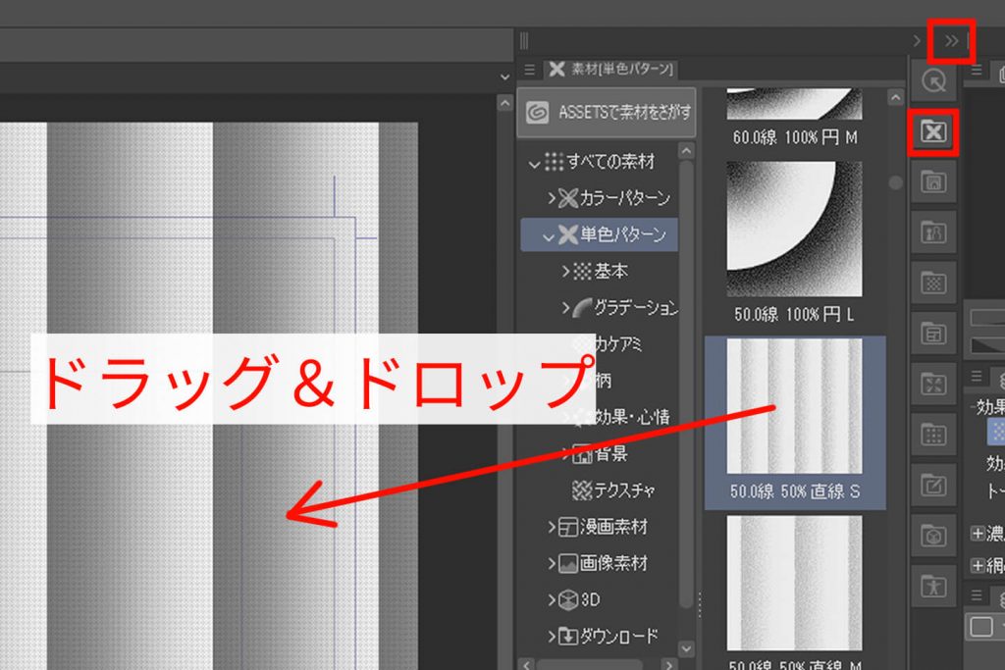Viewport: 1005px width, 670px height.
Task: Click material tree scroll-down arrow
Action: [686, 648]
